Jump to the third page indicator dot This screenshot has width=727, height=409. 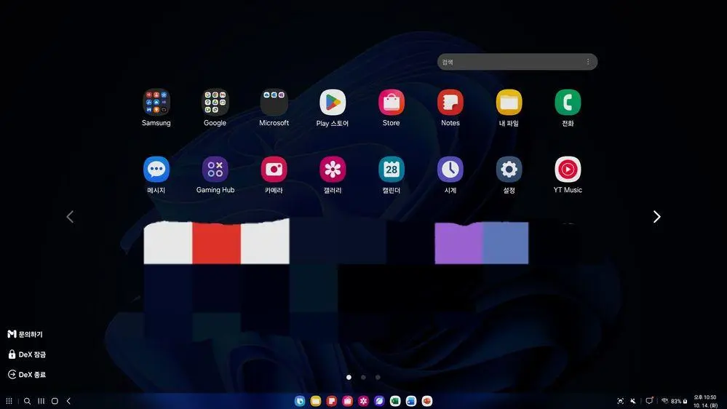[378, 378]
